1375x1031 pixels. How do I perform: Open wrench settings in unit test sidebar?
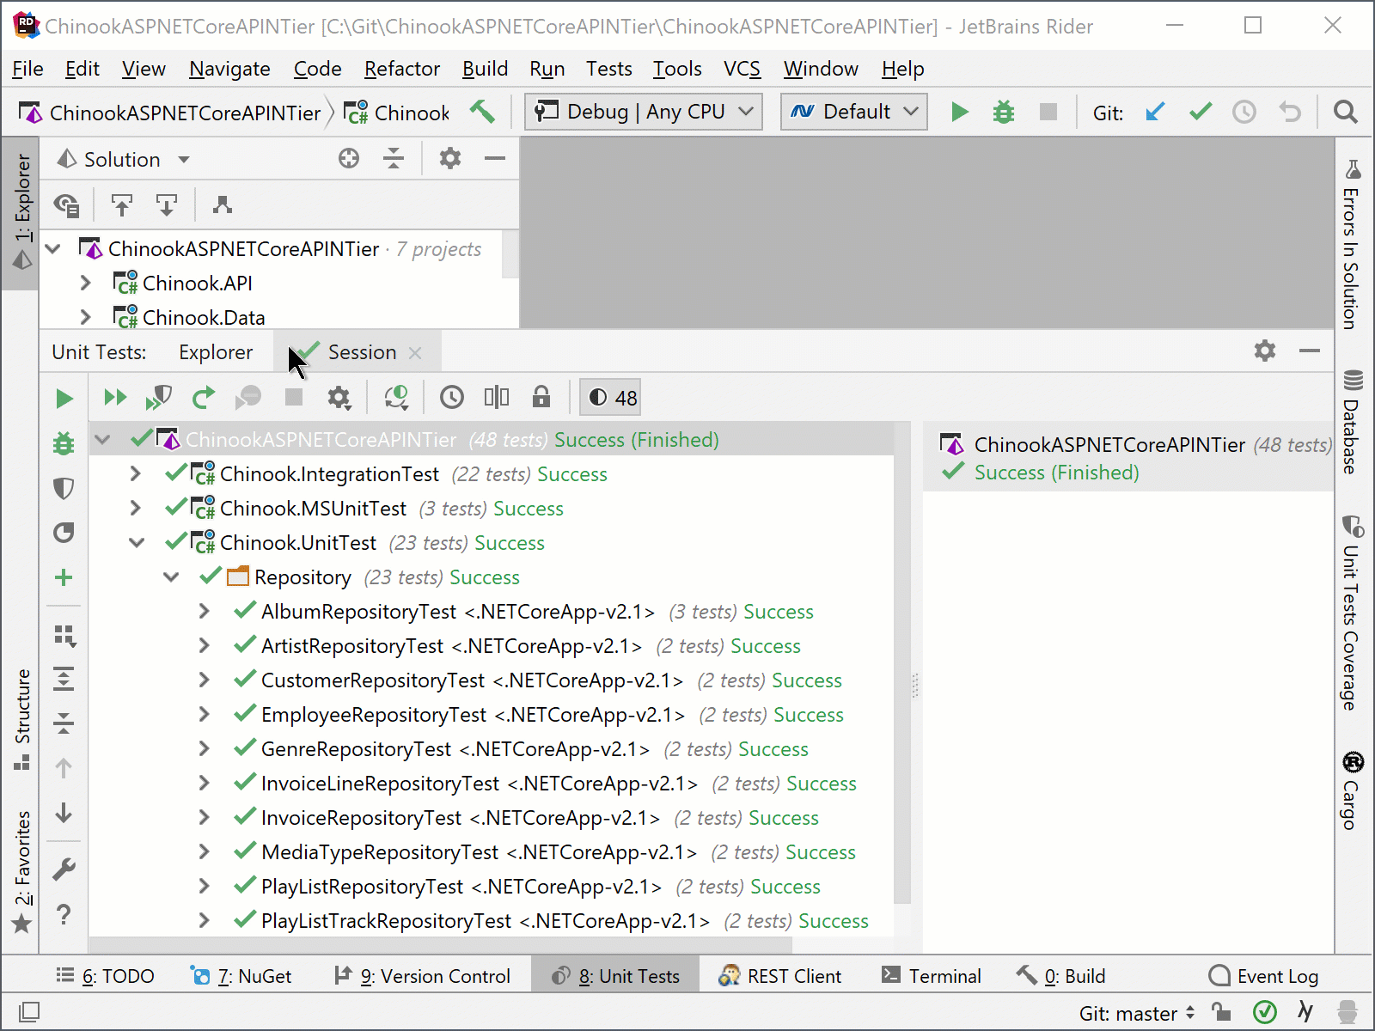[x=64, y=869]
